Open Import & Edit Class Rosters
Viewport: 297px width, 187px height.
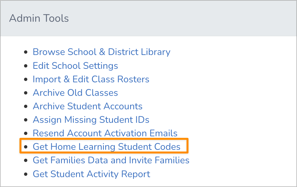click(91, 79)
